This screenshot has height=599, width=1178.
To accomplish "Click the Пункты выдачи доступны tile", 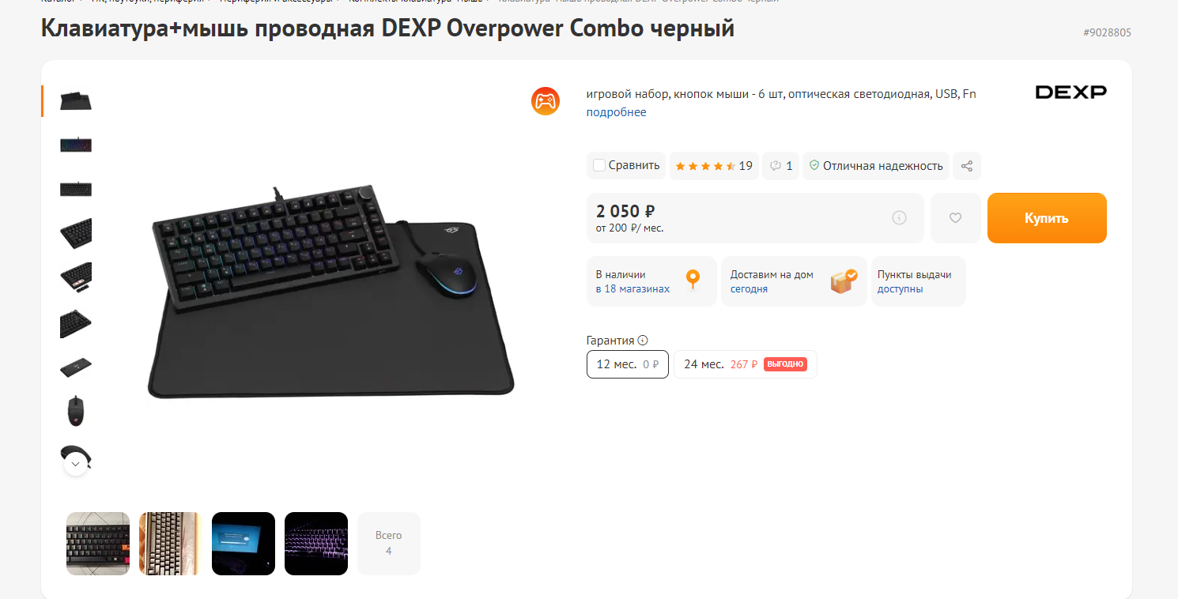I will click(919, 281).
